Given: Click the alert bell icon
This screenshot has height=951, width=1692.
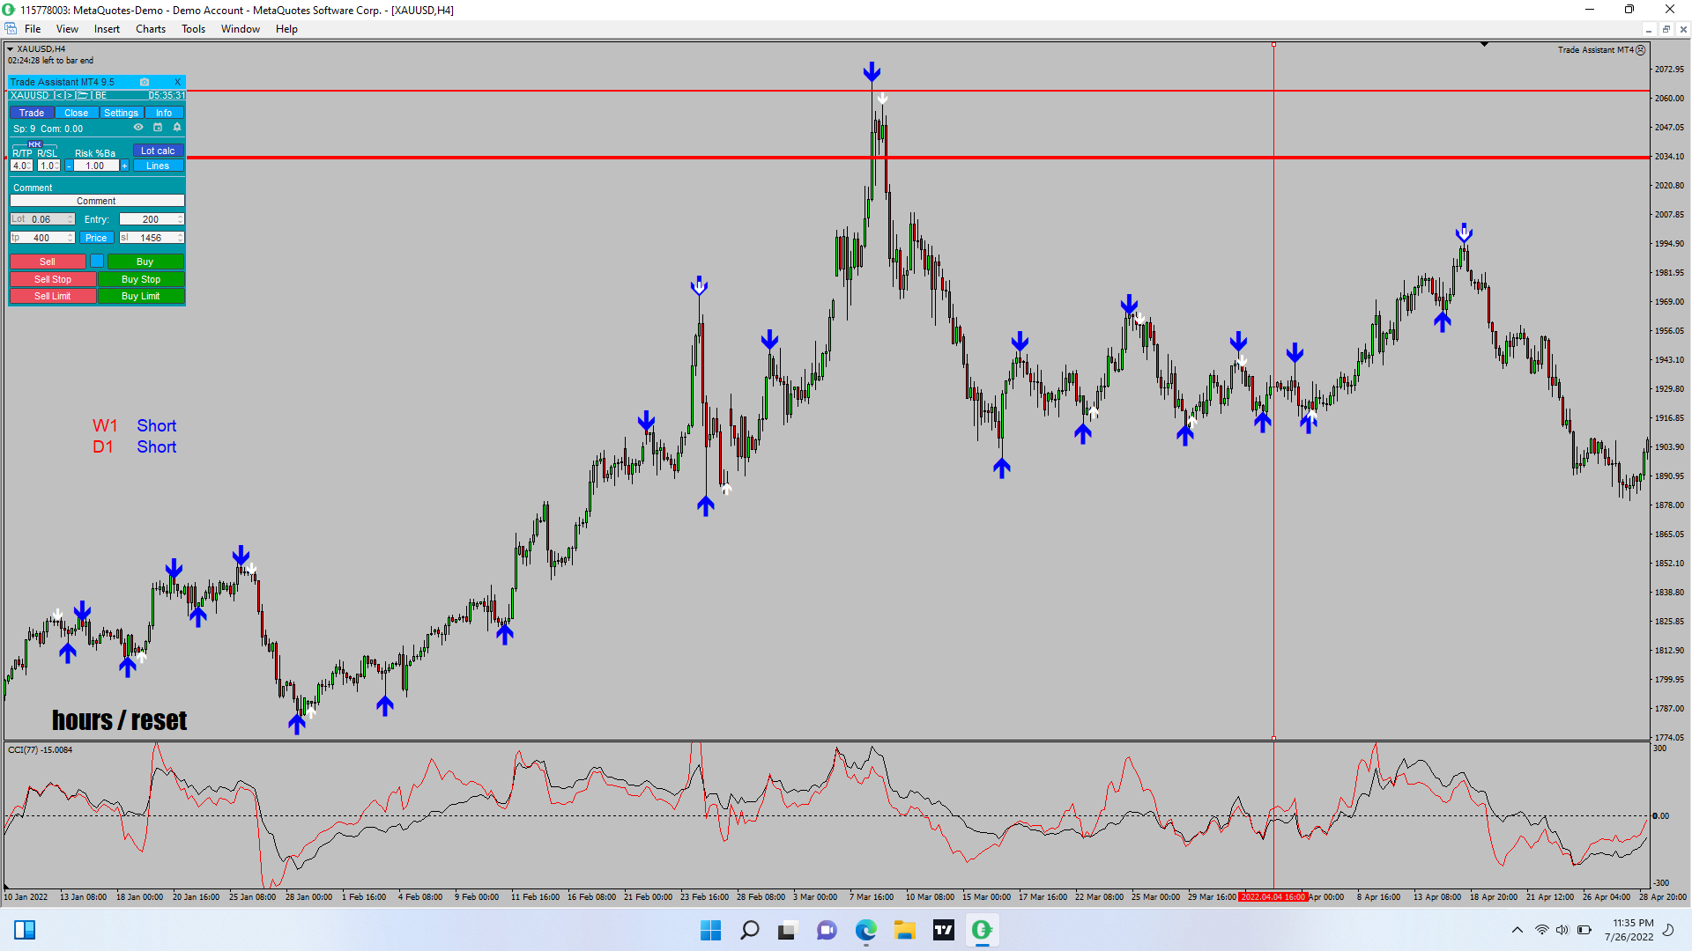Looking at the screenshot, I should [x=177, y=127].
